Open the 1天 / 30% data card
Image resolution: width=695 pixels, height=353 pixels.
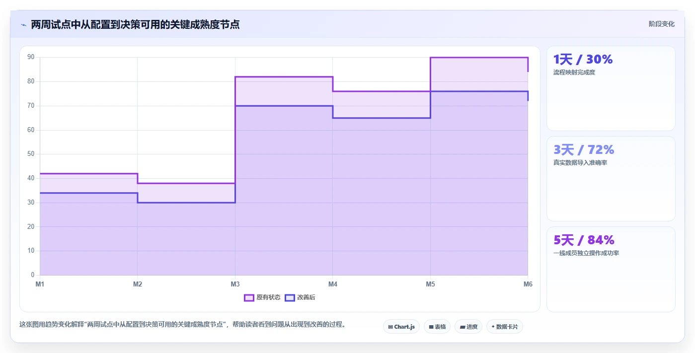coord(611,88)
